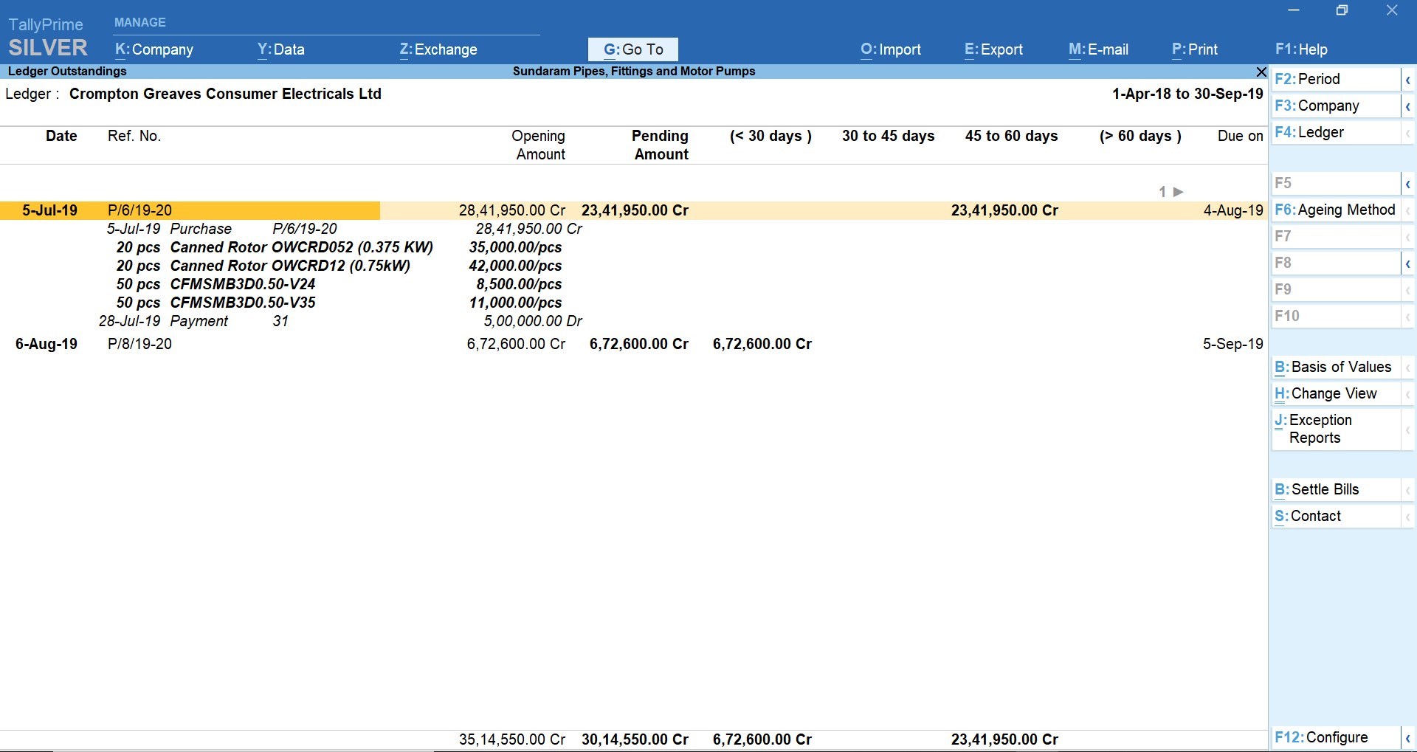Click the disabled F10 button
1417x752 pixels.
(x=1336, y=316)
